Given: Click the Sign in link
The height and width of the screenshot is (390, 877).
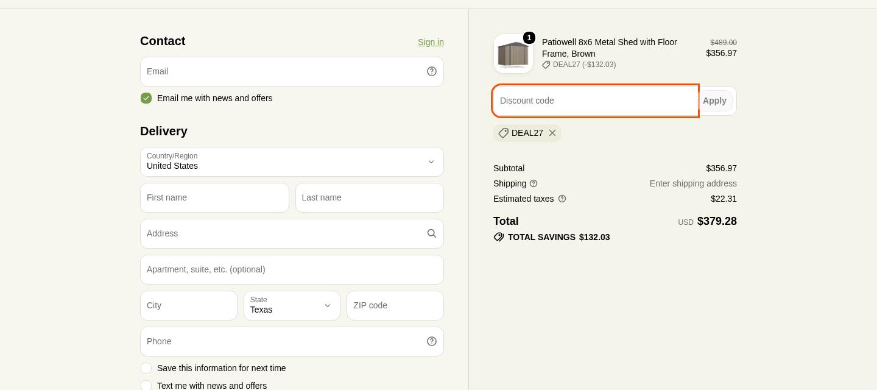Looking at the screenshot, I should pos(431,42).
